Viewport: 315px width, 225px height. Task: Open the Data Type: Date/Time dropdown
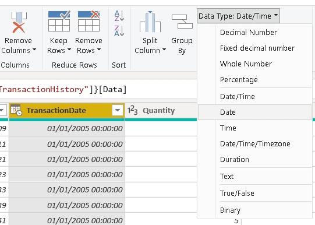(x=238, y=16)
